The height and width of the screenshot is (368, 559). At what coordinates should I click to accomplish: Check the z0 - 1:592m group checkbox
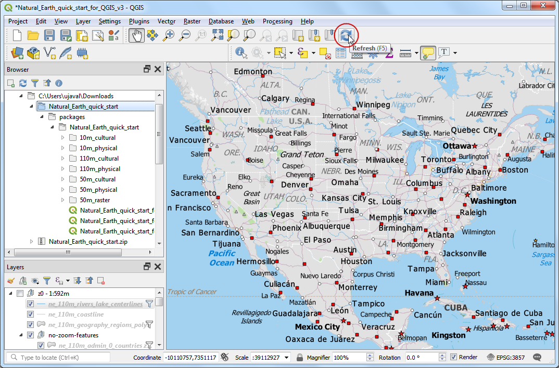(20, 294)
